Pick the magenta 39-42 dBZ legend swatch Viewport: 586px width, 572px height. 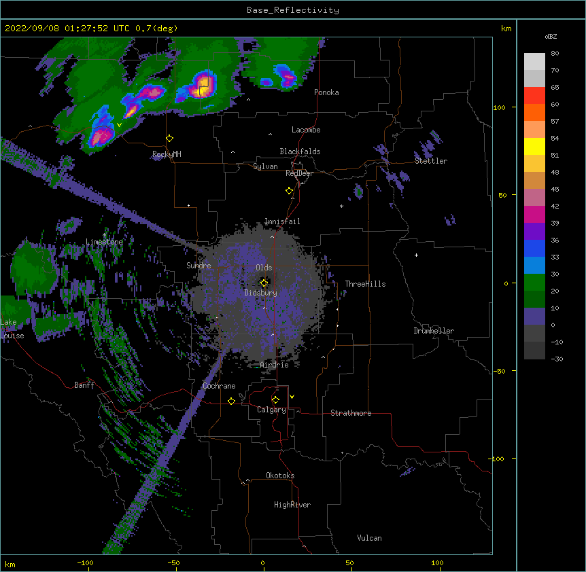pyautogui.click(x=534, y=214)
